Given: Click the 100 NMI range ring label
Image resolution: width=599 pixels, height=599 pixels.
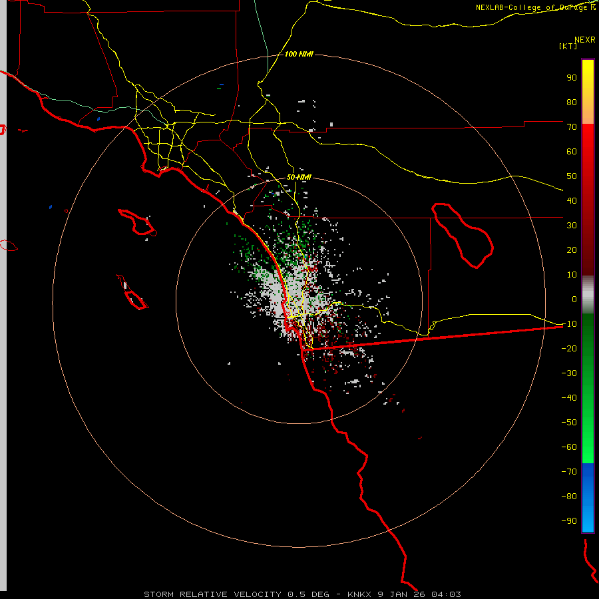Looking at the screenshot, I should 299,54.
